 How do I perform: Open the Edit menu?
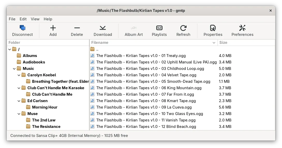[x=23, y=19]
